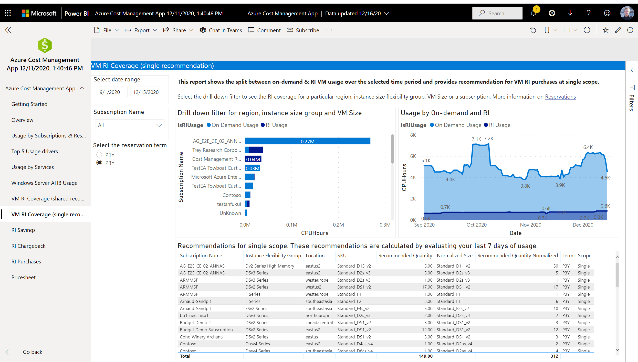The width and height of the screenshot is (638, 362).
Task: Click the view rectangle icon
Action: point(567,30)
